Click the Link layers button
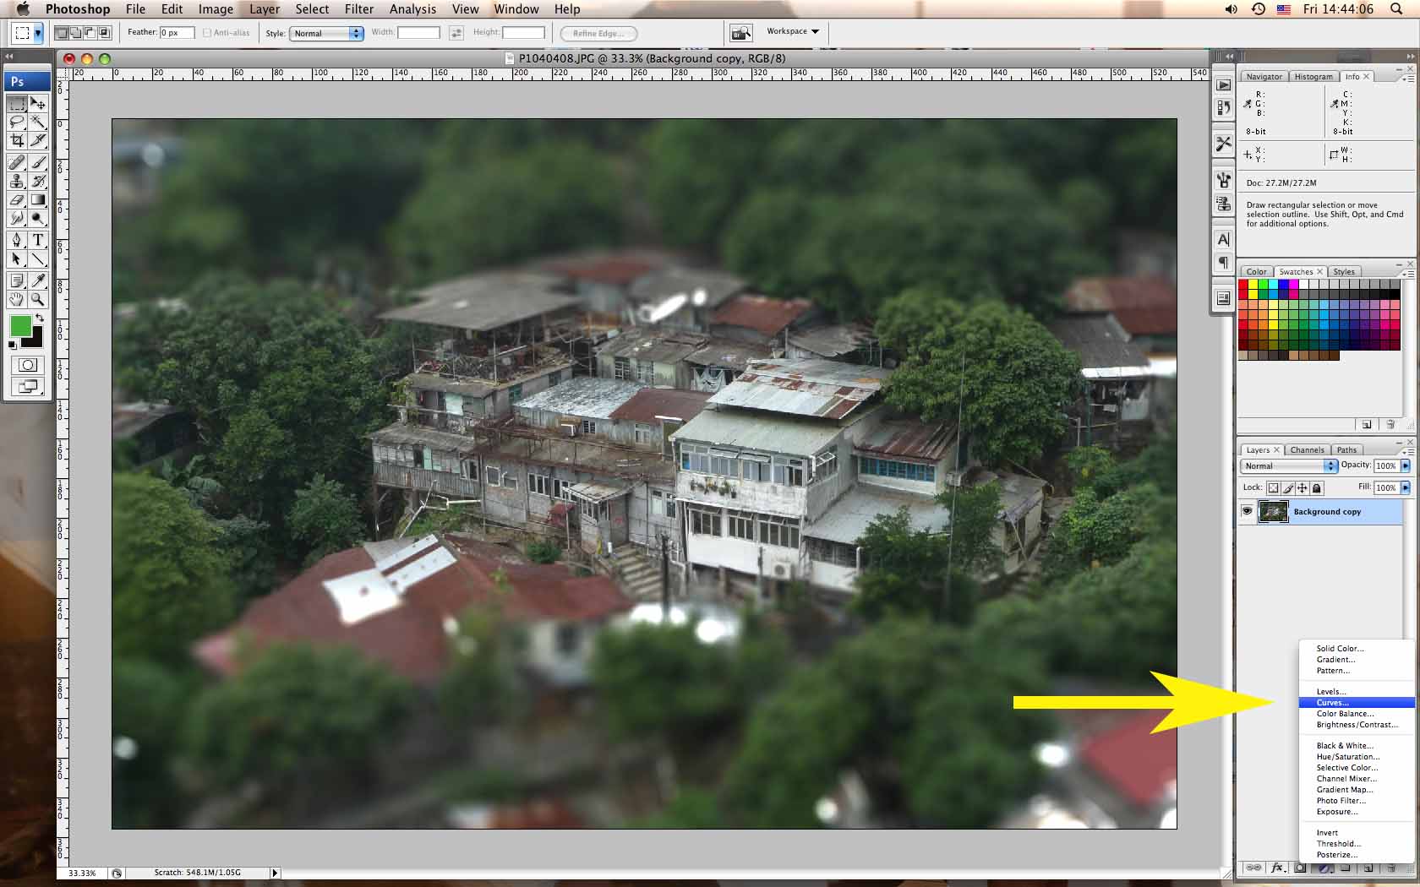Screen dimensions: 1420x887 coord(1253,868)
